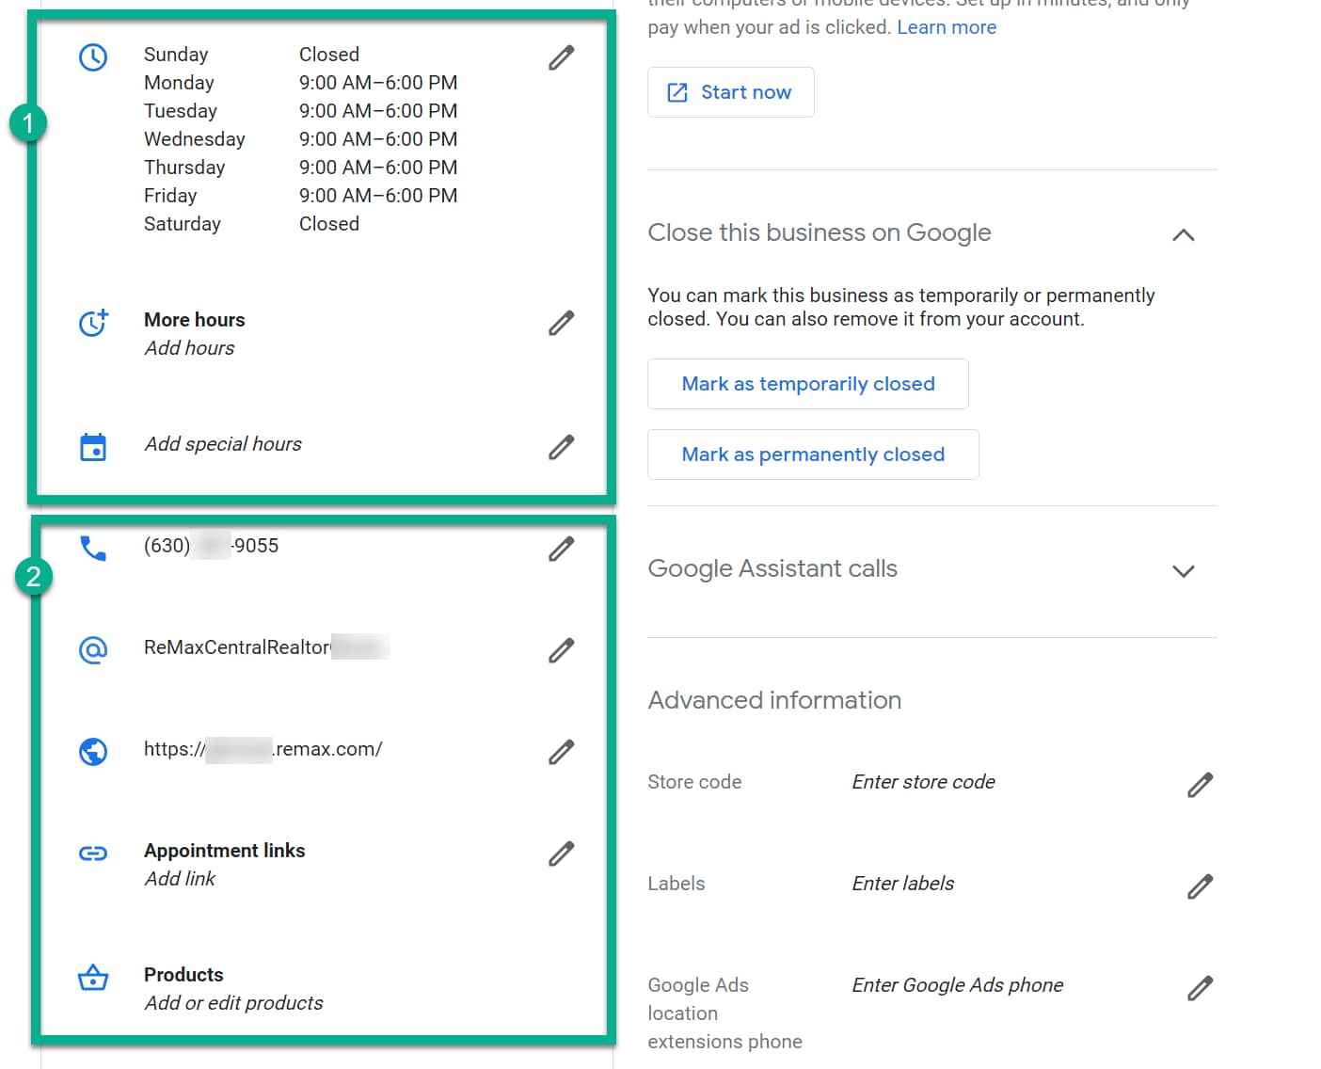Viewport: 1321px width, 1069px height.
Task: Click the Add link text under Appointment links
Action: point(180,879)
